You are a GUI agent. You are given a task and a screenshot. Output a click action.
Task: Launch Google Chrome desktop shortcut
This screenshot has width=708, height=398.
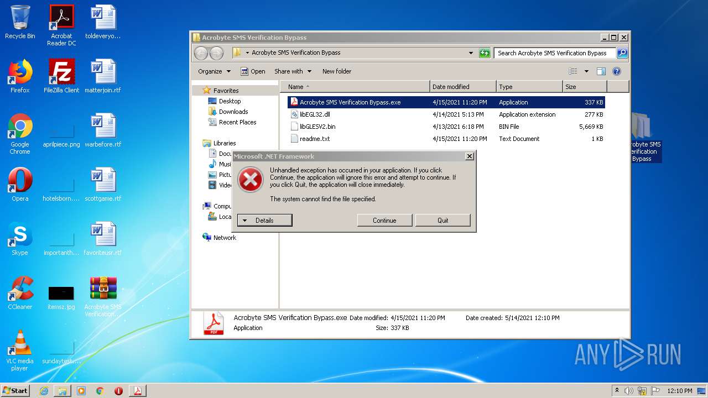(20, 134)
